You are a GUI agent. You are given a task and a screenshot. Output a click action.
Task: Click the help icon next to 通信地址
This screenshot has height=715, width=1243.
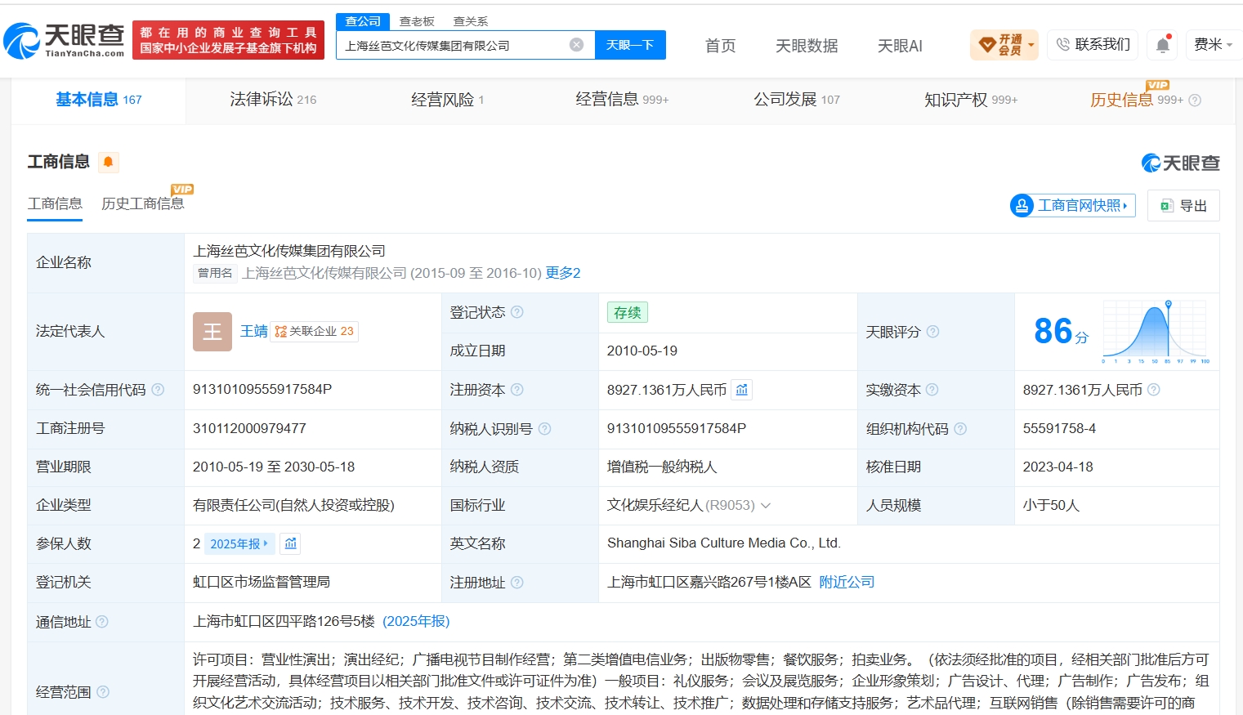[102, 622]
